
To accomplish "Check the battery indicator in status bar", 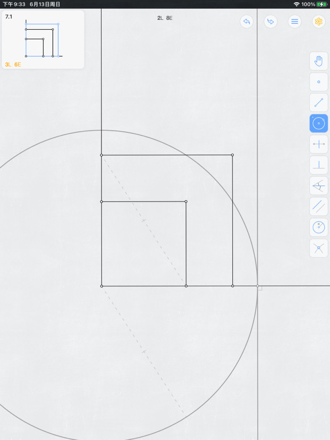I will [321, 4].
